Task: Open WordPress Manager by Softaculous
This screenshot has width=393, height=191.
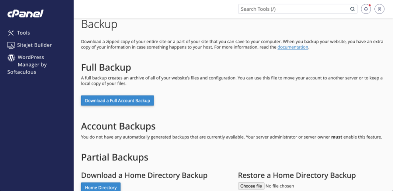Action: [x=27, y=65]
